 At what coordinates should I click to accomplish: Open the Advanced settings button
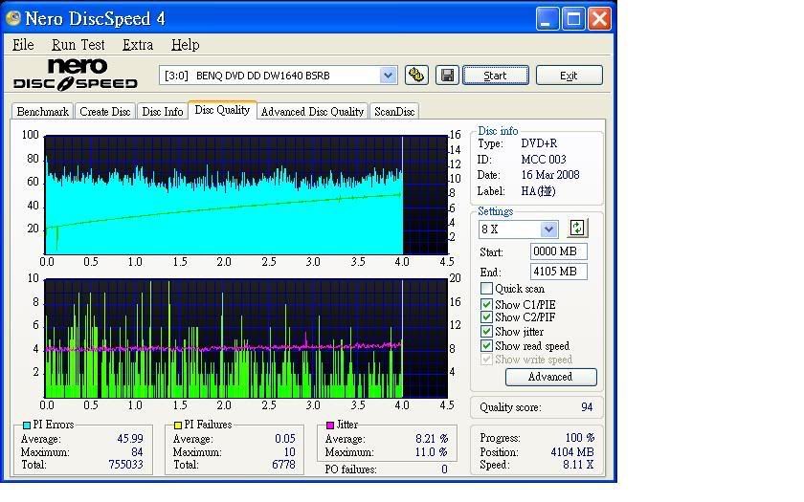pyautogui.click(x=550, y=377)
